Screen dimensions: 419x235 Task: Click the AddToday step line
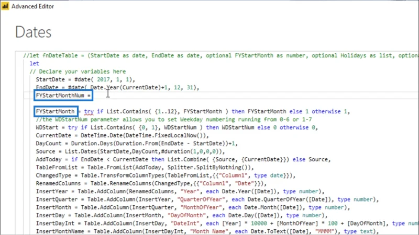[183, 159]
